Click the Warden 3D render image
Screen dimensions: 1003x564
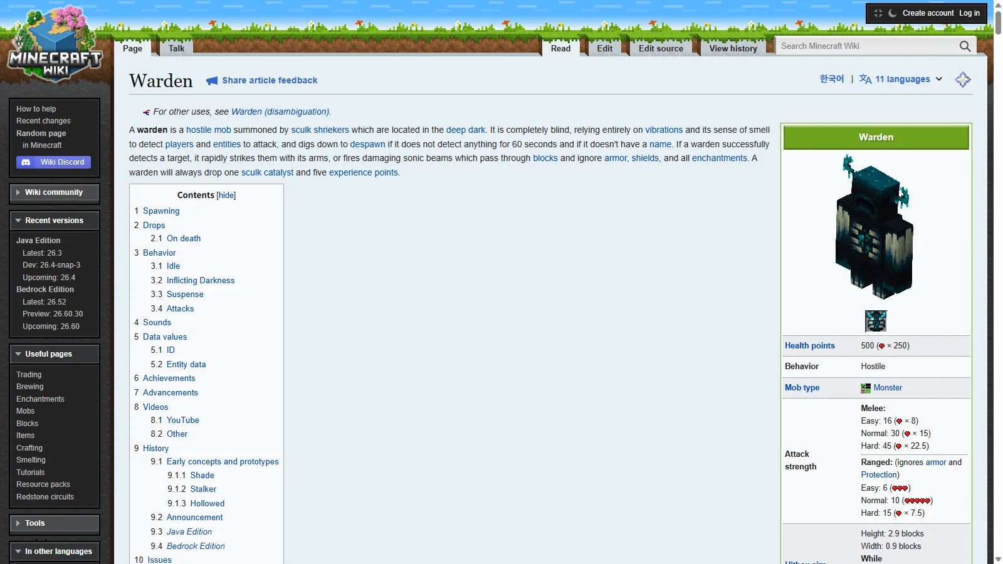pyautogui.click(x=876, y=227)
